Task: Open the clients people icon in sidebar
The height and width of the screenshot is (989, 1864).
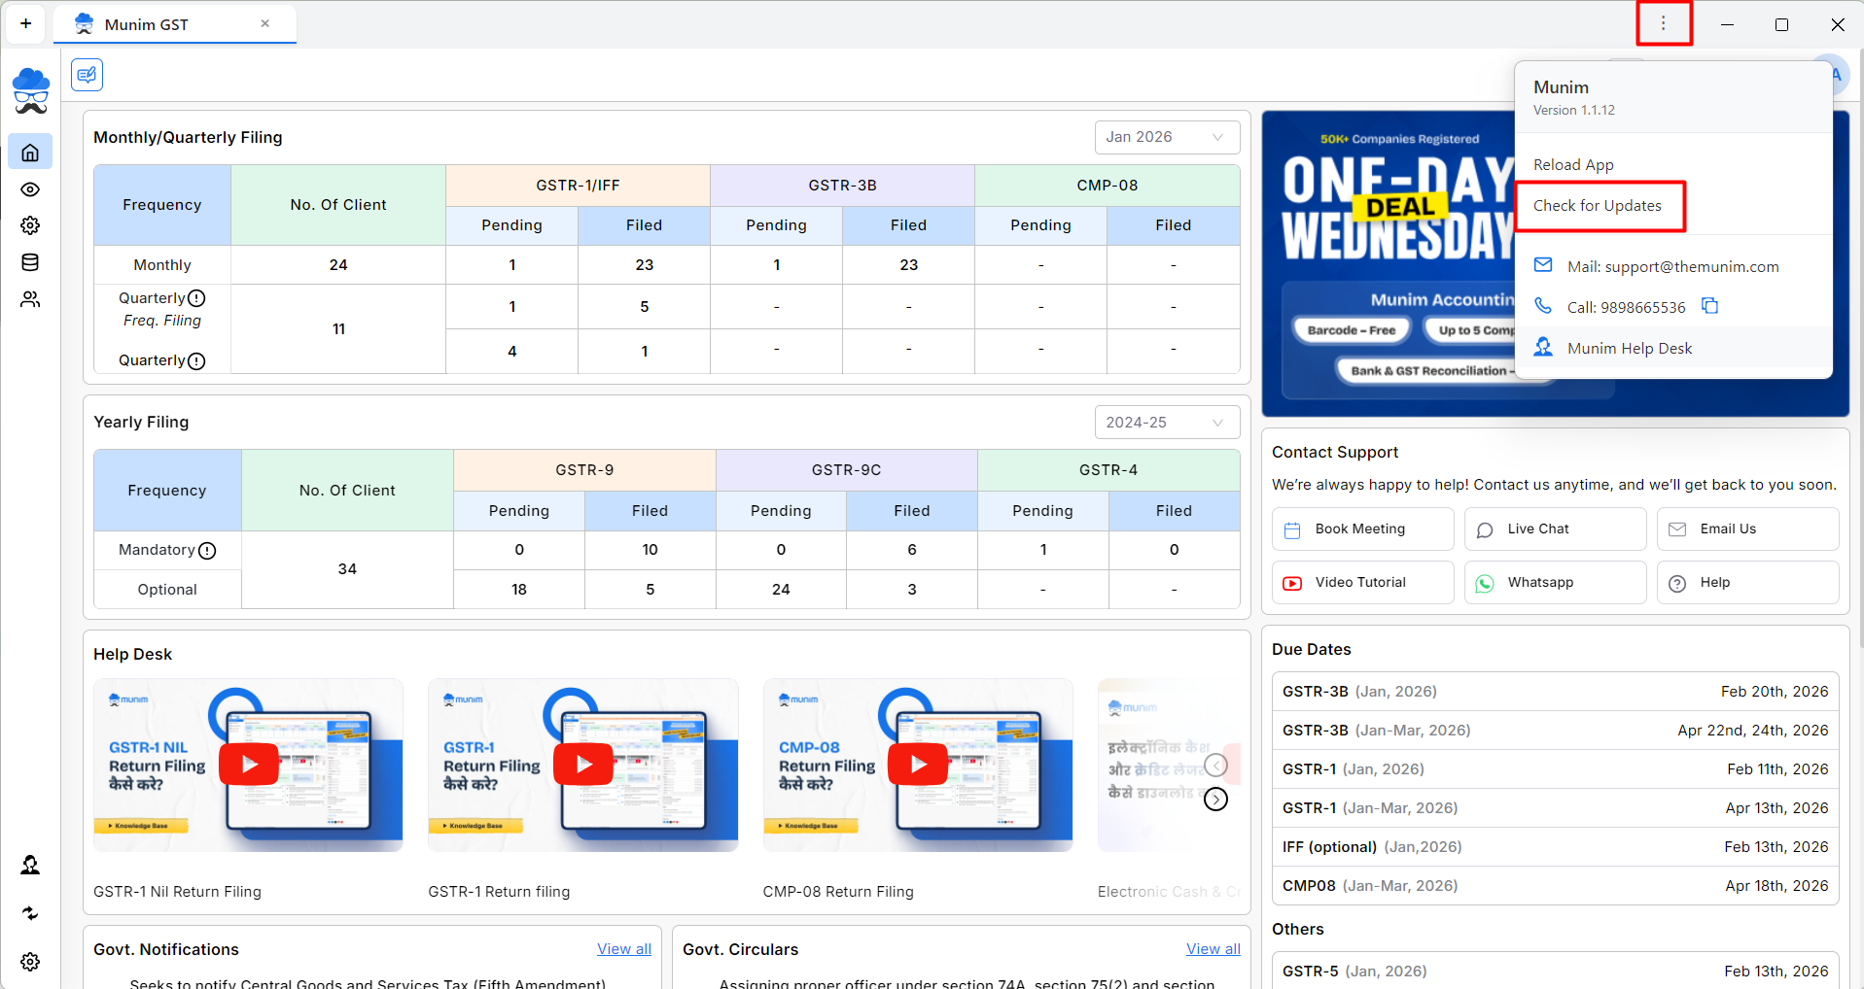Action: 30,299
